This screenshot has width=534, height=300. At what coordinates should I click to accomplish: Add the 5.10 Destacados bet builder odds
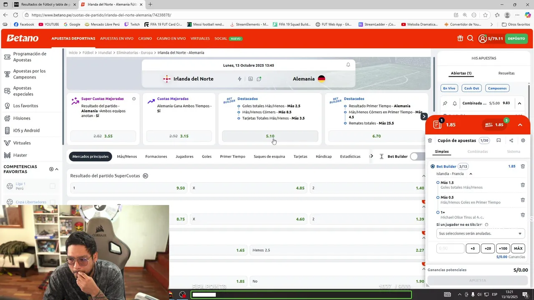click(x=270, y=136)
